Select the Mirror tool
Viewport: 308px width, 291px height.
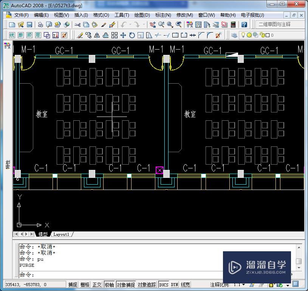(x=97, y=35)
